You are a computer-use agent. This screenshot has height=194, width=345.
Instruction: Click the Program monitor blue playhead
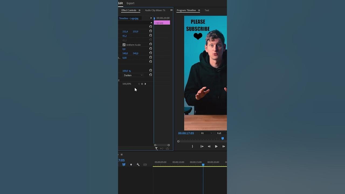[x=223, y=138]
